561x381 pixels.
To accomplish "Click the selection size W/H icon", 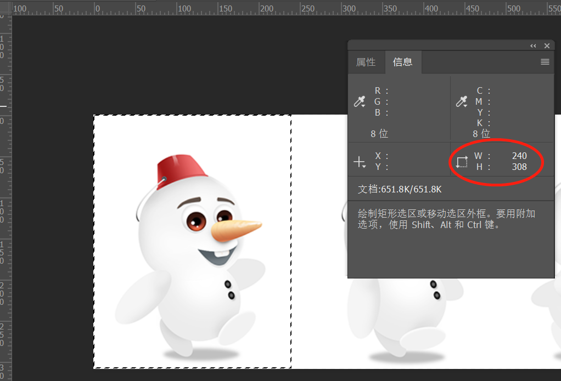I will 462,162.
